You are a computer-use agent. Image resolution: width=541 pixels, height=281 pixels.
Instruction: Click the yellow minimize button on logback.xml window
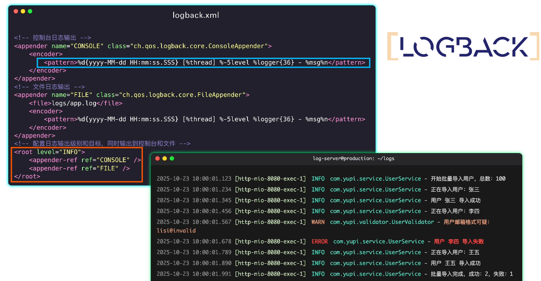23,11
